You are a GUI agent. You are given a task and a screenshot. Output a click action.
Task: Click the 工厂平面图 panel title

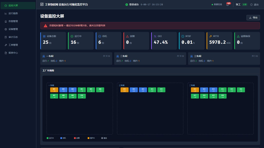[x=48, y=71]
